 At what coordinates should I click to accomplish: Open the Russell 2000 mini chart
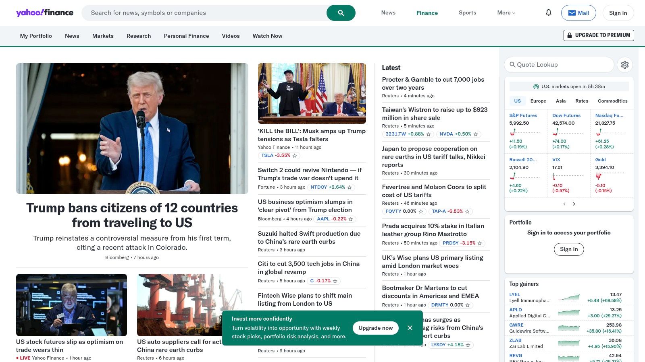[x=524, y=176]
